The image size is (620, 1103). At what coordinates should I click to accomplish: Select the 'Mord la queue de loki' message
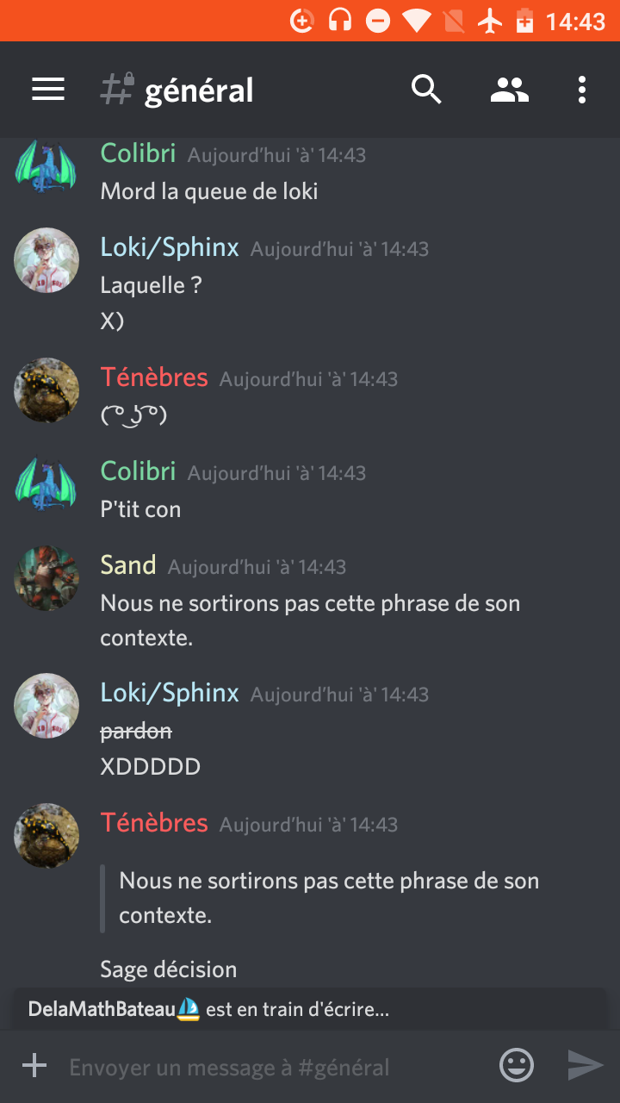[209, 191]
